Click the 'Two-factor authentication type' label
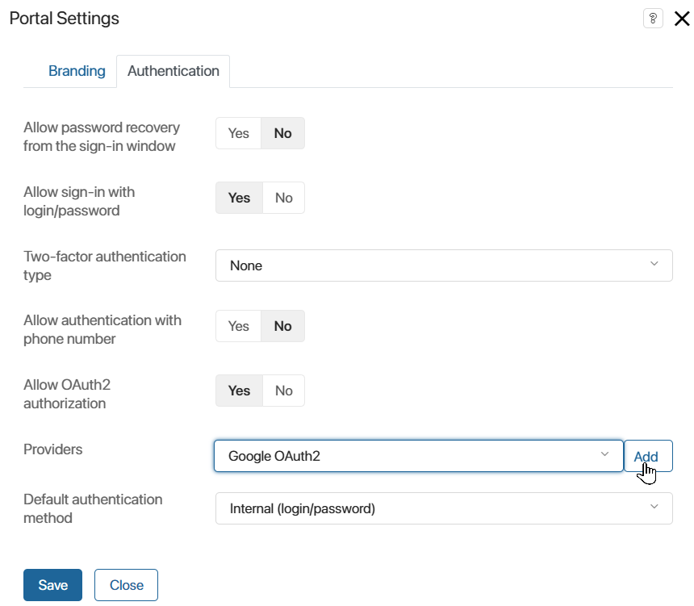 (x=104, y=265)
